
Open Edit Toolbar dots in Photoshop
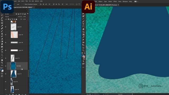[2, 65]
